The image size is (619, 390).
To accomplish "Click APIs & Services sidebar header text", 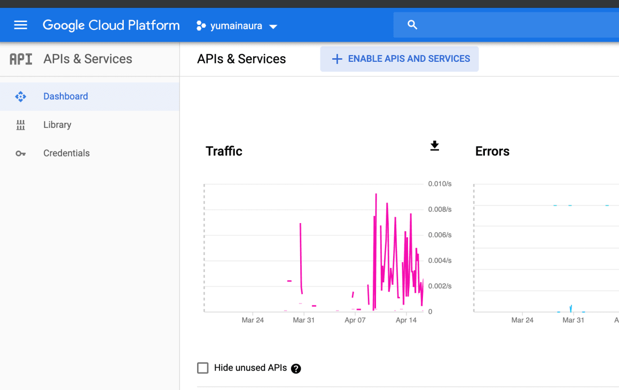I will pyautogui.click(x=88, y=59).
